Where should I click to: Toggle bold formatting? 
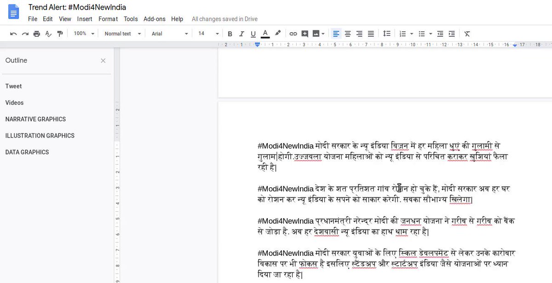point(230,34)
